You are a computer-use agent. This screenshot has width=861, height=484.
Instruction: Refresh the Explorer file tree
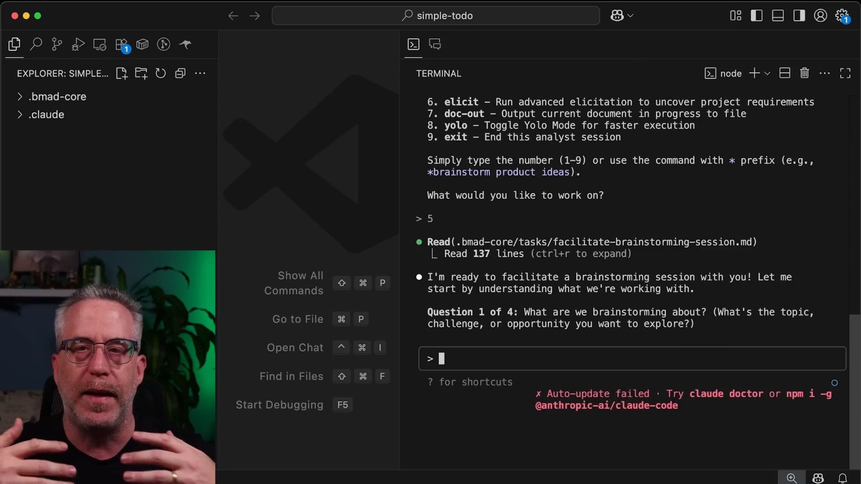(161, 73)
